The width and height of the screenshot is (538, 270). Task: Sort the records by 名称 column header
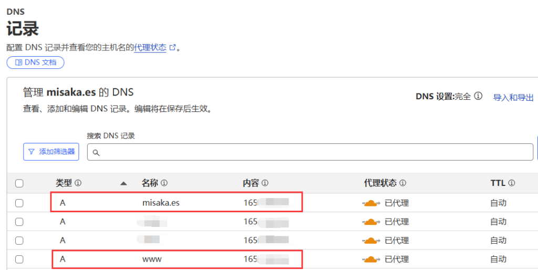coord(150,183)
